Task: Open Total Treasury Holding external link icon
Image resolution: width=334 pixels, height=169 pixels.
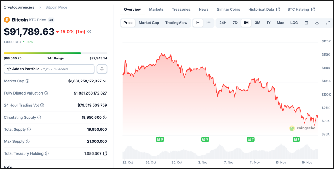Action: (105, 153)
